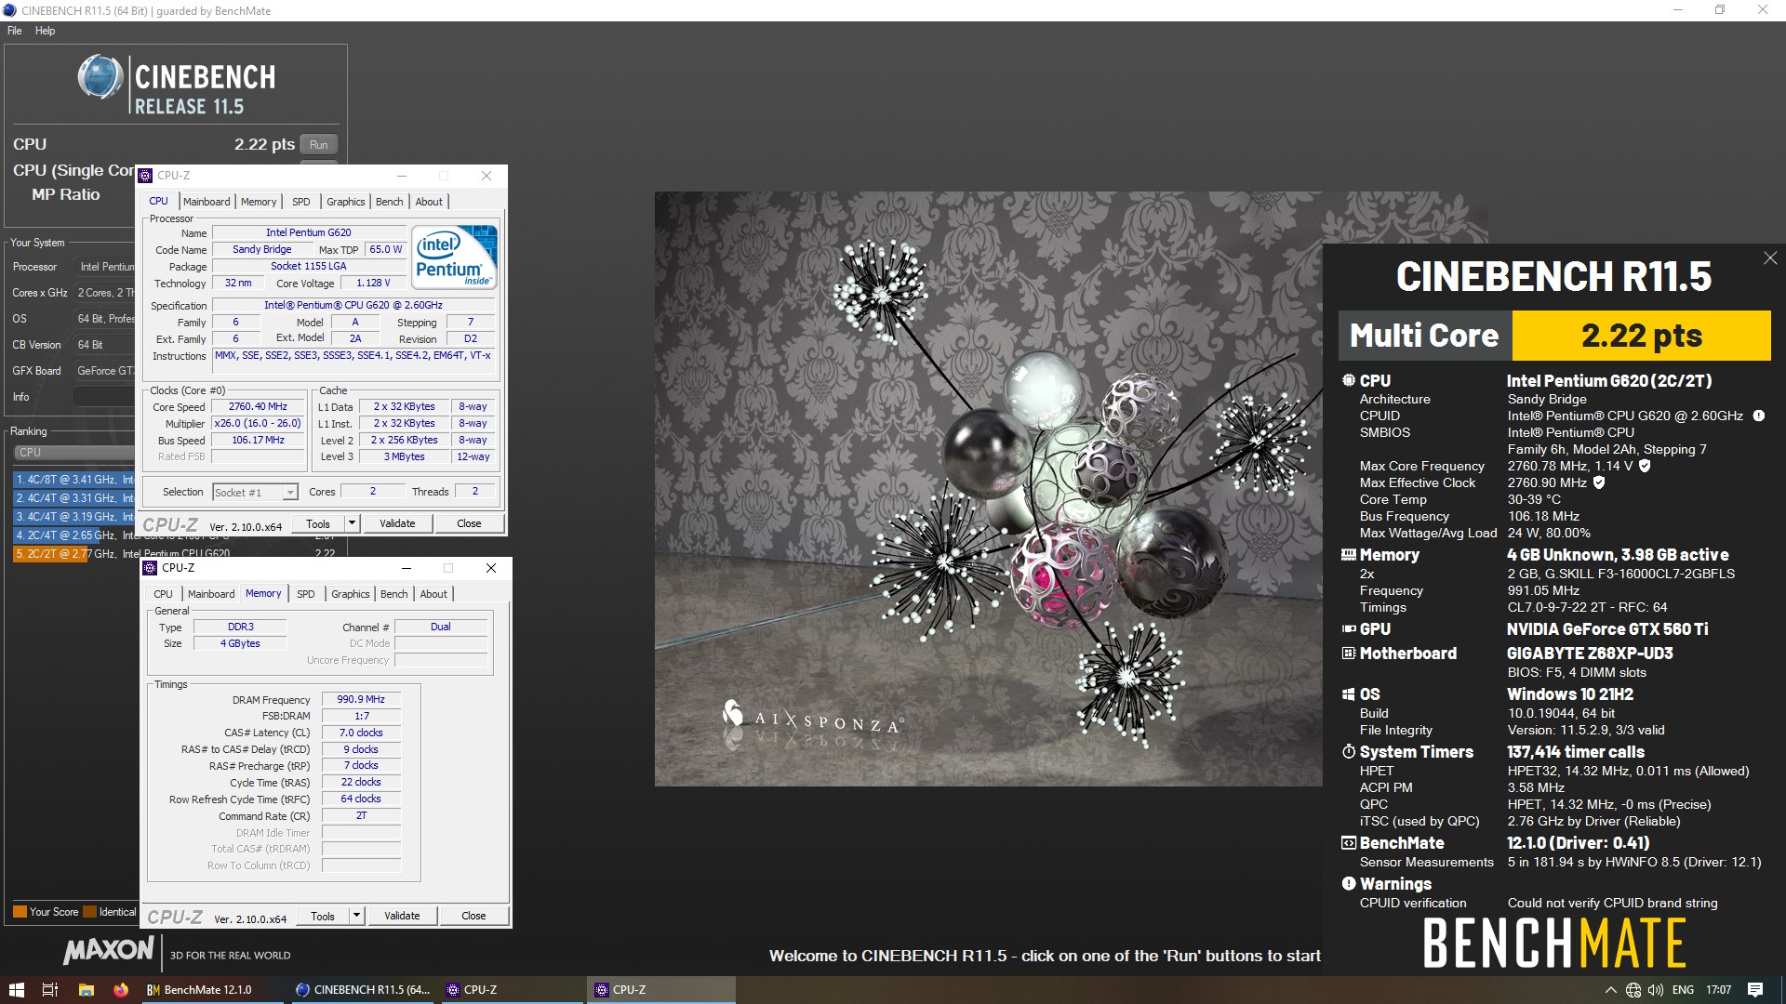
Task: Click the BenchMate CPU section icon
Action: click(x=1349, y=380)
